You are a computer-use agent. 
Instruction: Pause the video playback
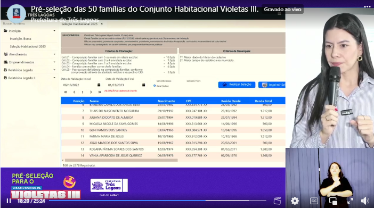point(9,201)
